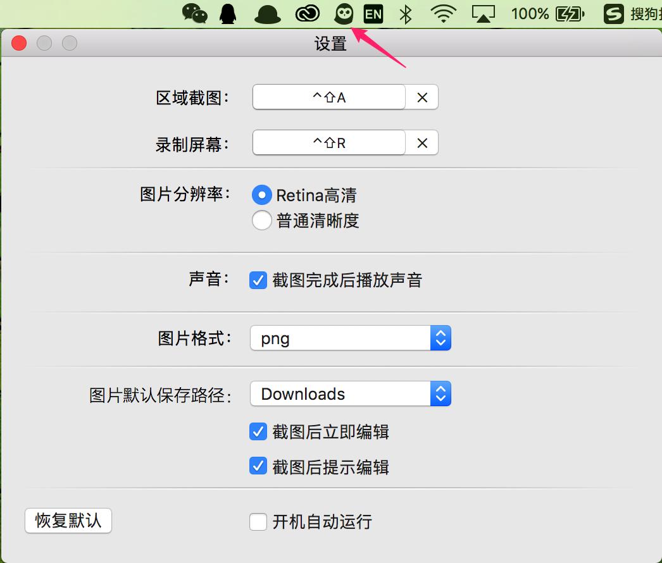Open the Bluetooth menu
Viewport: 662px width, 563px height.
click(x=405, y=13)
